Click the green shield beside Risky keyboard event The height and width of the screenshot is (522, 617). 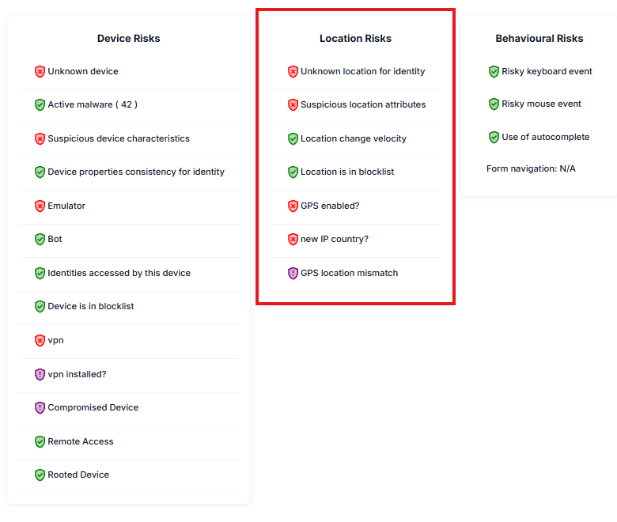pos(494,72)
